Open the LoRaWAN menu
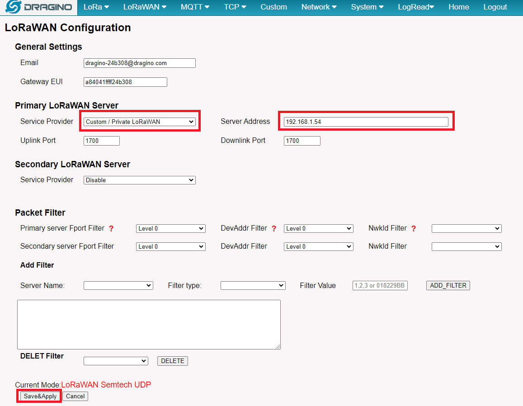523x406 pixels. point(145,7)
